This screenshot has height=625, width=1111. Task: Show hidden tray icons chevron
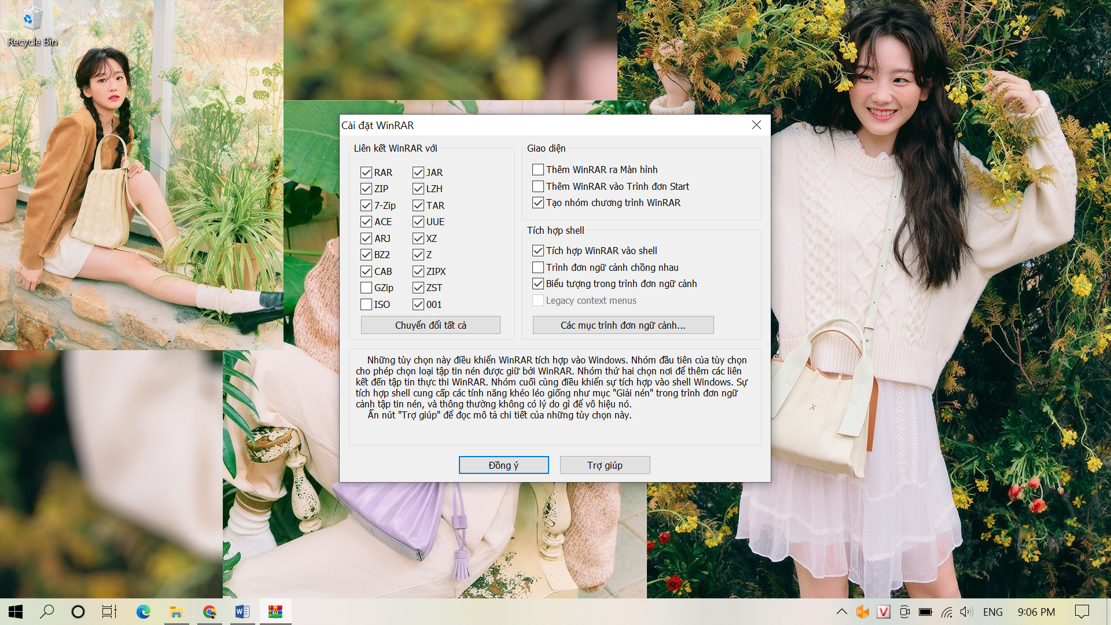(x=842, y=612)
